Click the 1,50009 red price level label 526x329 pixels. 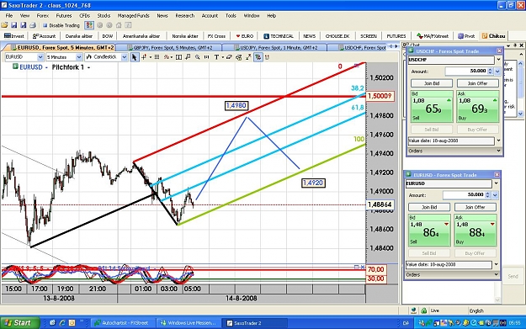380,96
